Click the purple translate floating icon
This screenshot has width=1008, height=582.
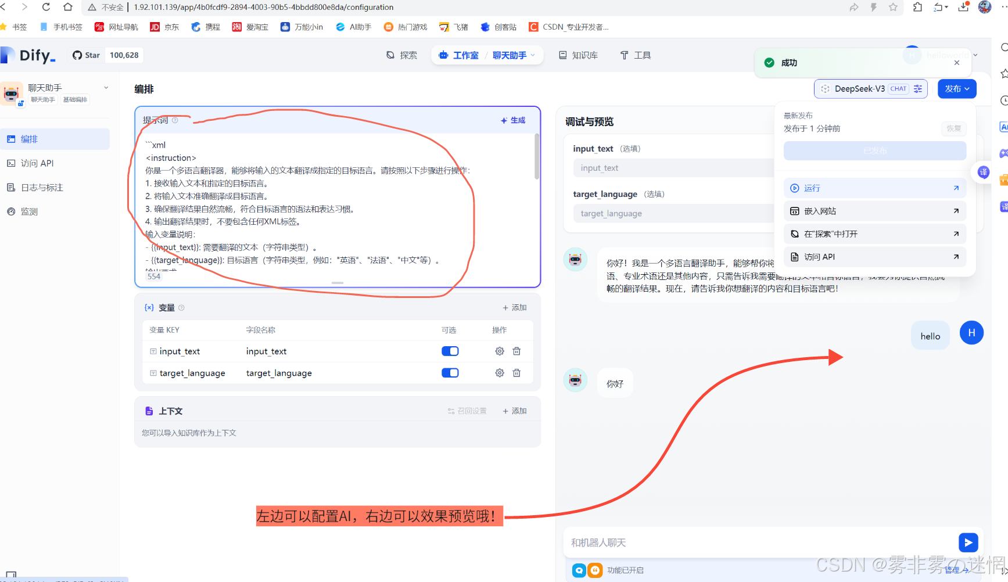pyautogui.click(x=983, y=172)
